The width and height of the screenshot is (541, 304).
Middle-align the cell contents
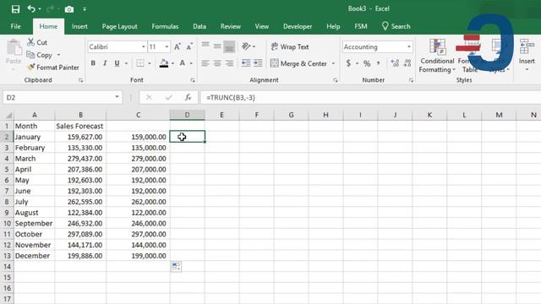pyautogui.click(x=217, y=46)
